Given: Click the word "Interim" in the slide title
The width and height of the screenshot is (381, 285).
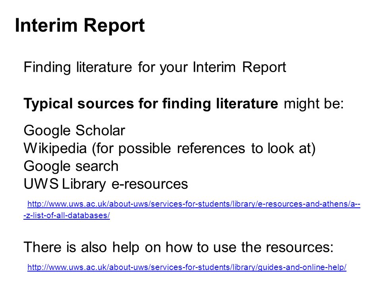Looking at the screenshot, I should tap(46, 25).
